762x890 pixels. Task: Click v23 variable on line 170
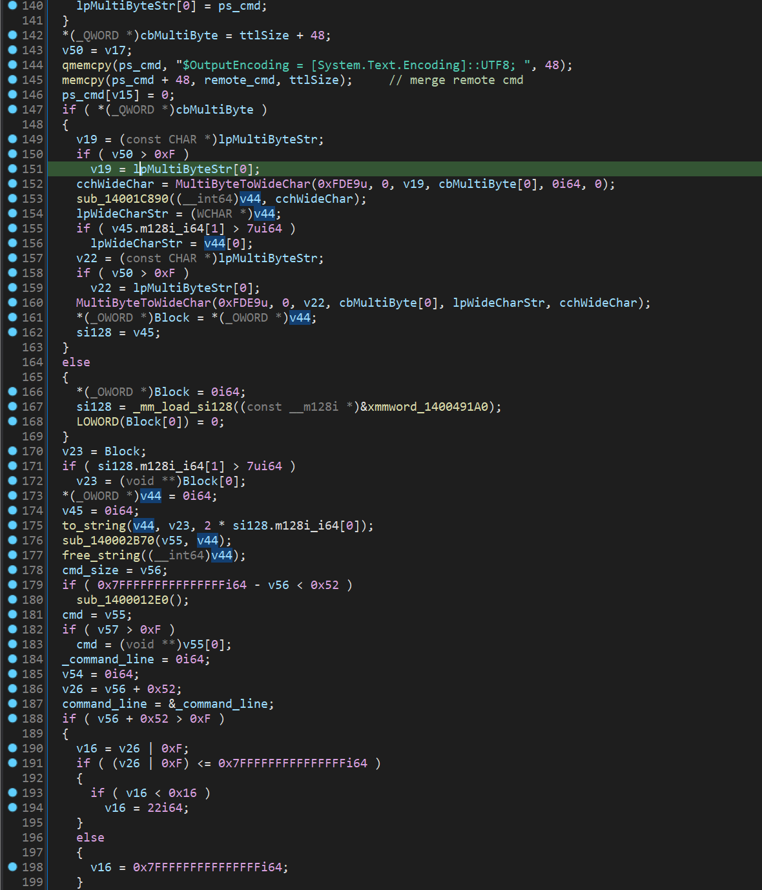pyautogui.click(x=72, y=451)
